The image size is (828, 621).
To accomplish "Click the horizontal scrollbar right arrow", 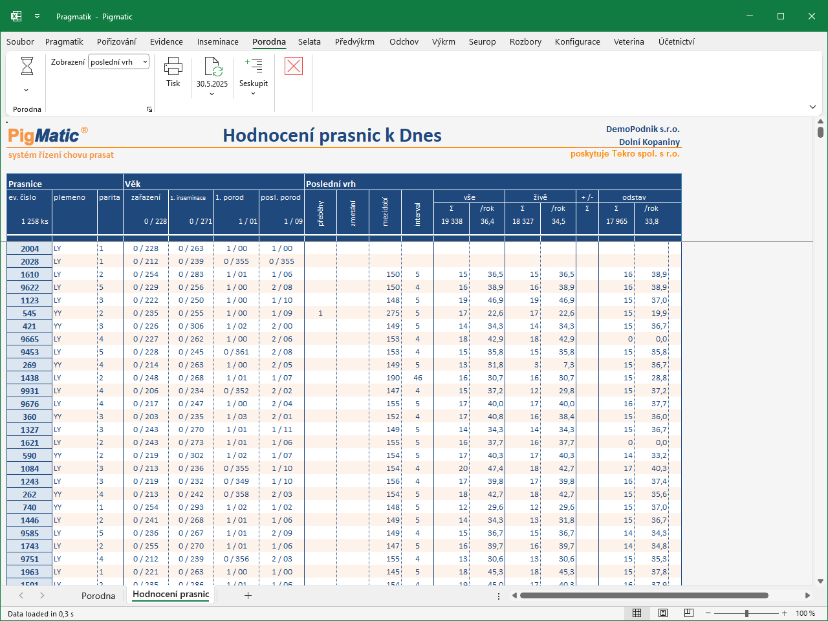I will click(x=807, y=596).
